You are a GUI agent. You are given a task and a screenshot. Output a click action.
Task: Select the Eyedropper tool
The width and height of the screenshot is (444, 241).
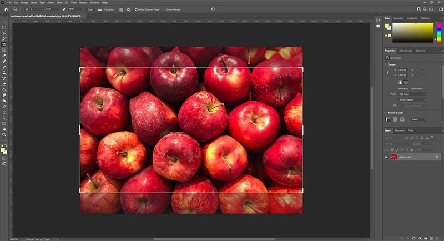pyautogui.click(x=4, y=56)
